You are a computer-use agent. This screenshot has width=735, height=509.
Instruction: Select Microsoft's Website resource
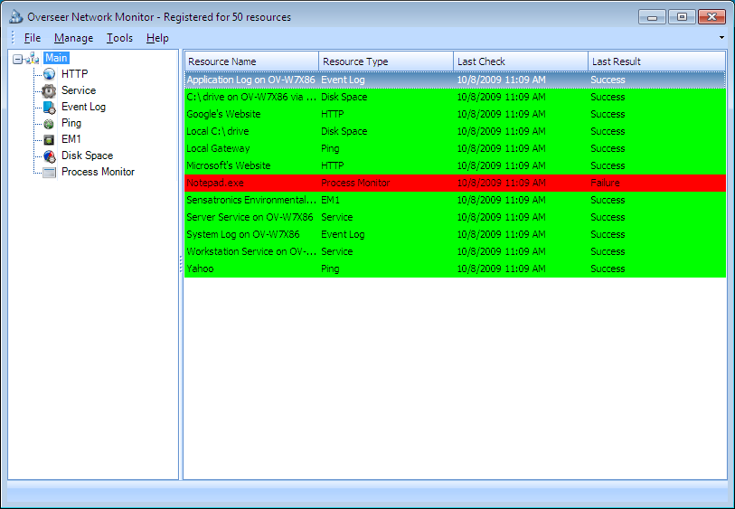[x=455, y=165]
